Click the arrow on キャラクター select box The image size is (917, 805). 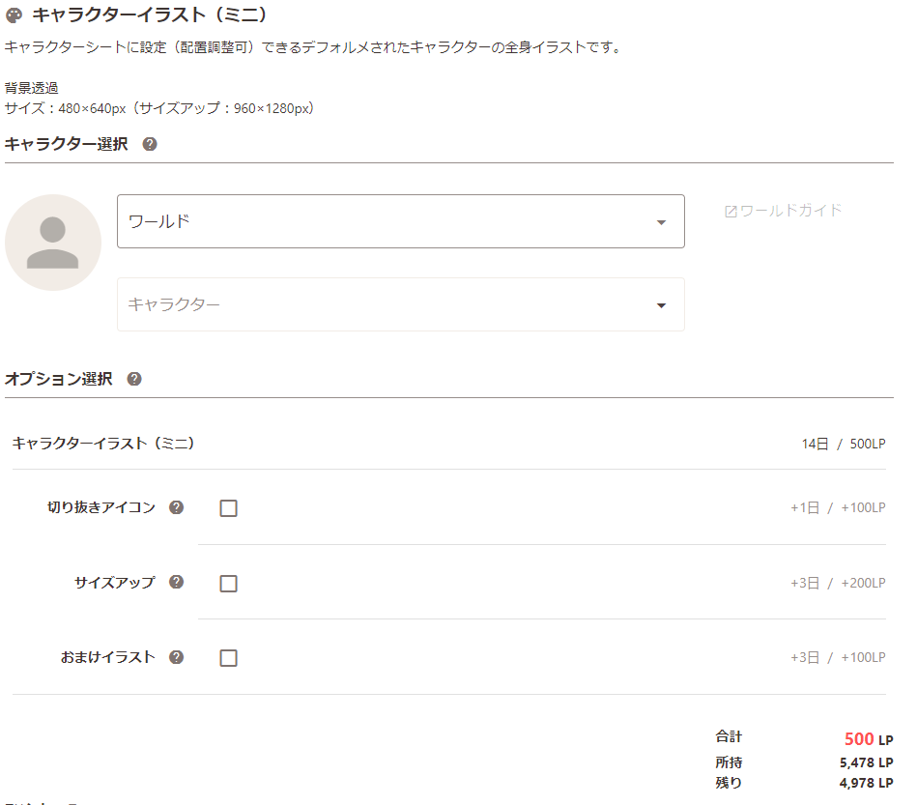pyautogui.click(x=662, y=305)
